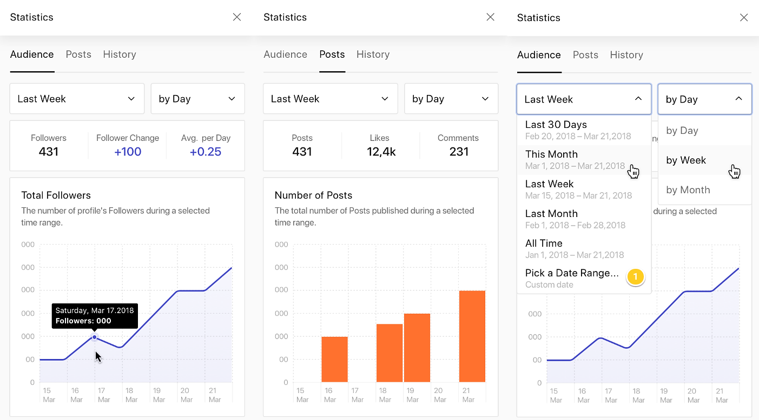Click the Mar 17 data point on followers chart
Image resolution: width=759 pixels, height=420 pixels.
95,337
